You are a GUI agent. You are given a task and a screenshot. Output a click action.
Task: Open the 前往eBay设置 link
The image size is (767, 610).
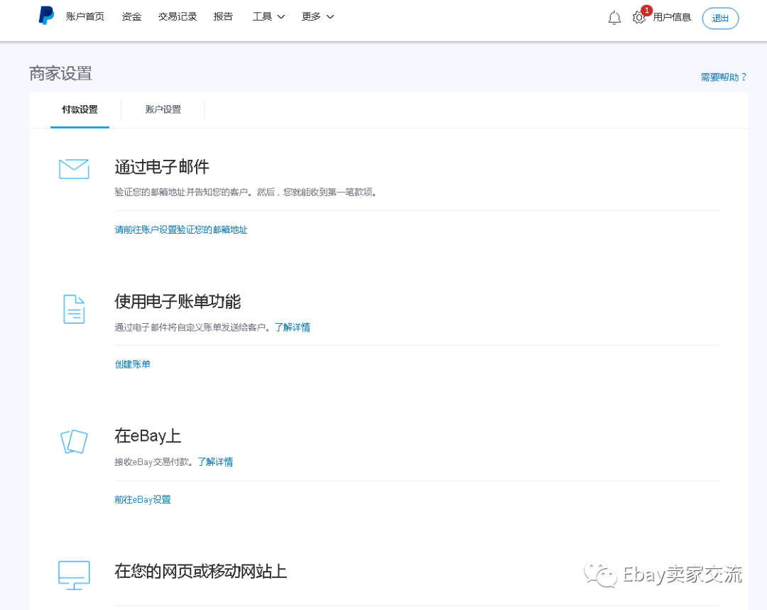coord(143,499)
